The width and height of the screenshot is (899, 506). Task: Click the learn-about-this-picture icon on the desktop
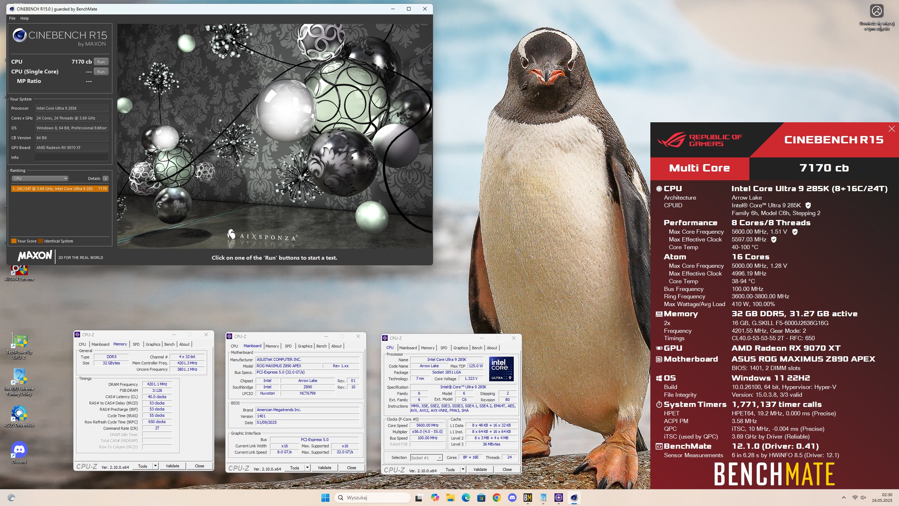(877, 17)
